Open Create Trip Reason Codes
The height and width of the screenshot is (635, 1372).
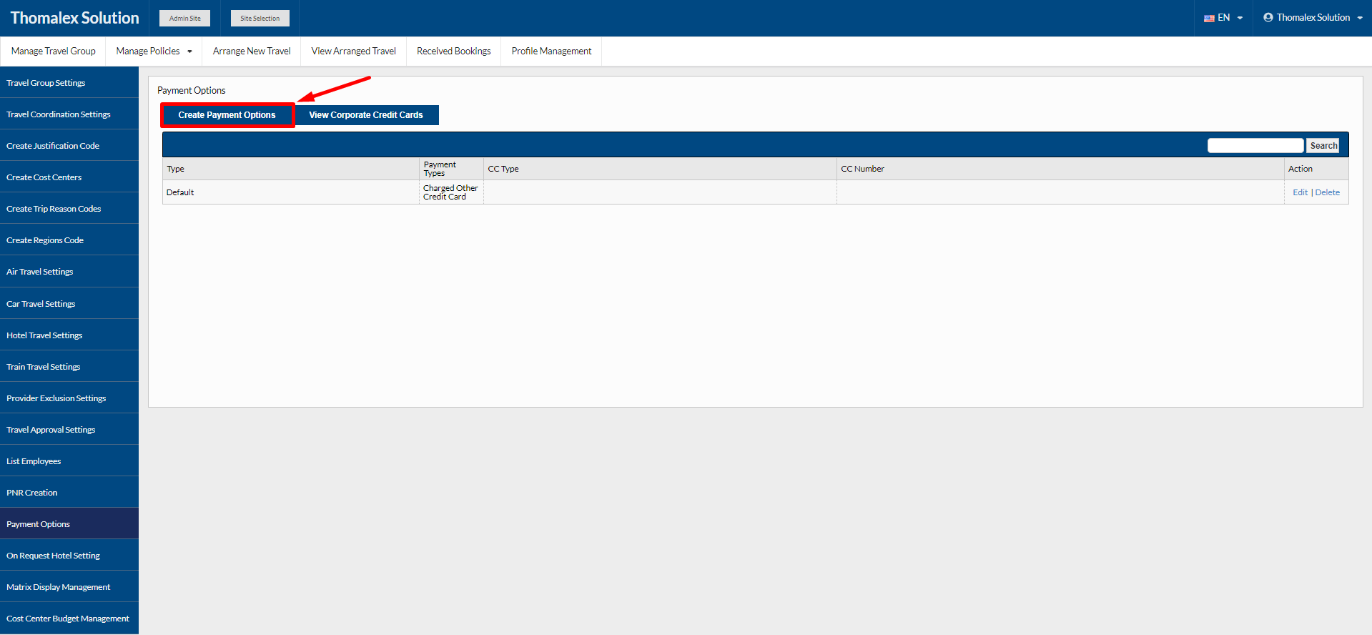[69, 209]
